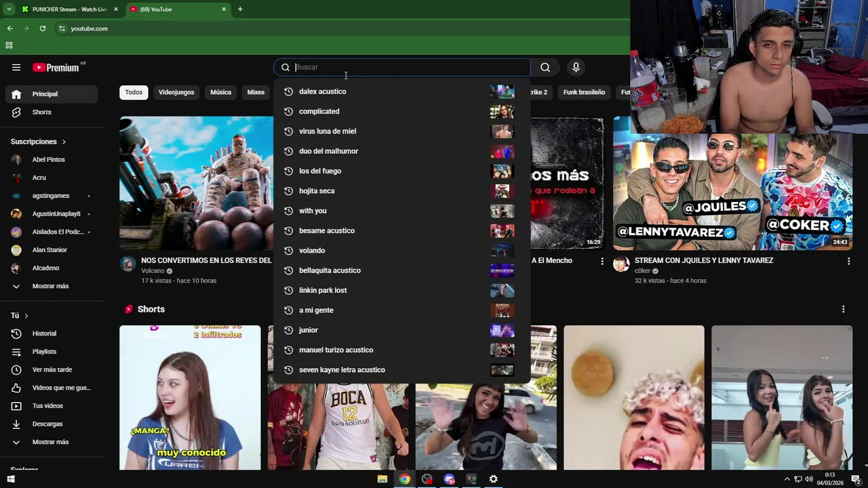Image resolution: width=868 pixels, height=488 pixels.
Task: Click the magnifier search button
Action: [545, 67]
